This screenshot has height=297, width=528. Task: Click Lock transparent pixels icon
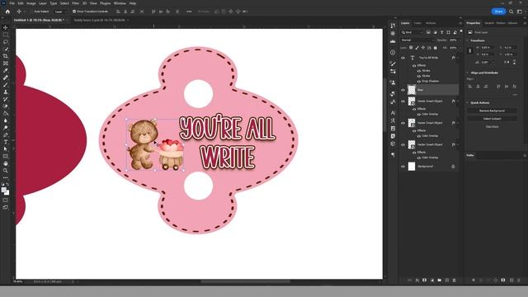[x=411, y=48]
